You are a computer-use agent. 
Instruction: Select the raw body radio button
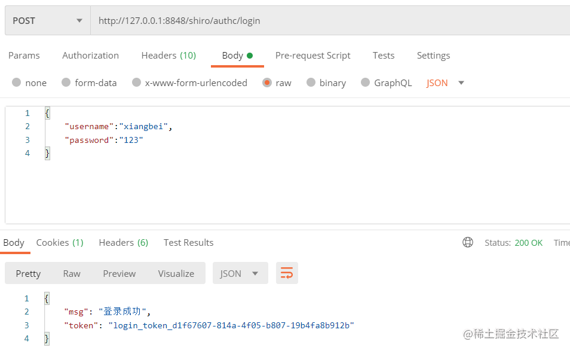[x=267, y=83]
